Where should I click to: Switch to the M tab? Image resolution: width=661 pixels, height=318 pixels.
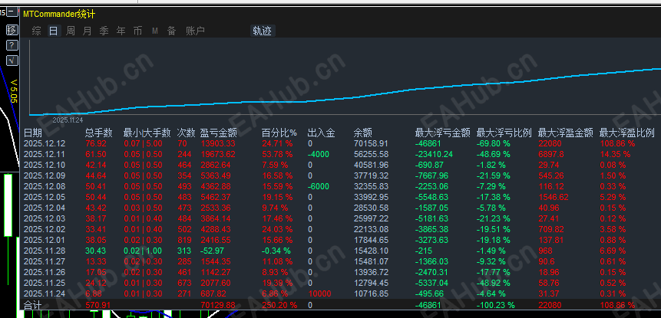point(155,31)
